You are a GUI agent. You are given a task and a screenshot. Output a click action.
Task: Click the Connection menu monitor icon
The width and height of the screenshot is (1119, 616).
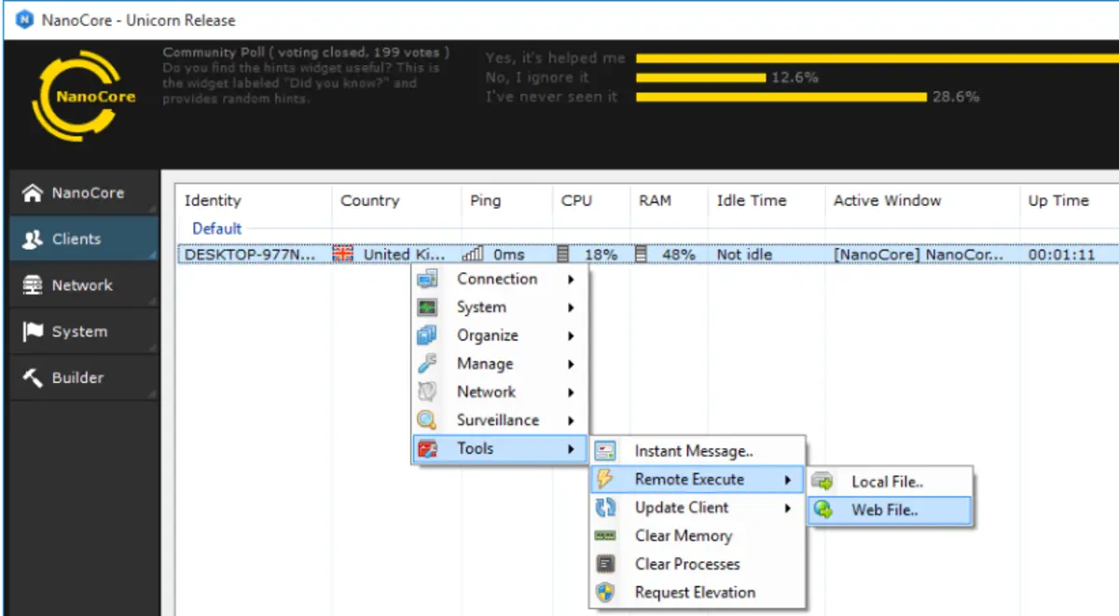tap(427, 279)
